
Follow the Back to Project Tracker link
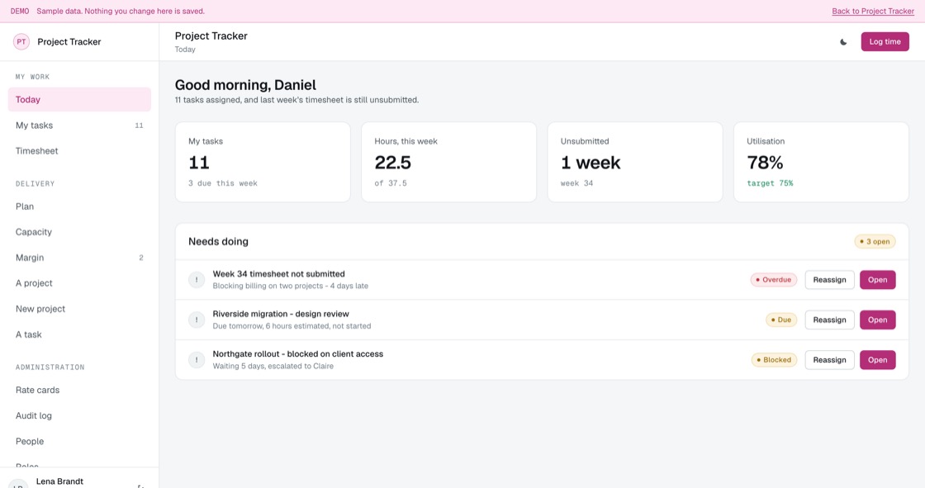click(872, 12)
